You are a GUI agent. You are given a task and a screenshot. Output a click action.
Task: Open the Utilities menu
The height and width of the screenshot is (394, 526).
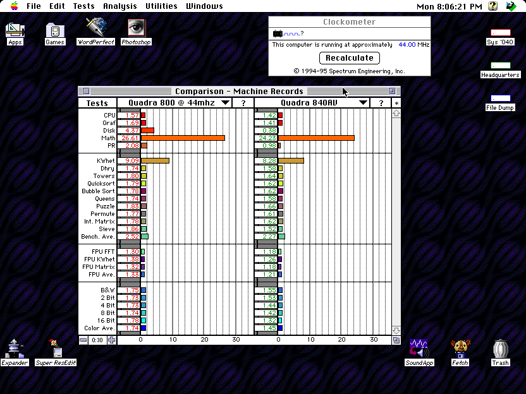pyautogui.click(x=161, y=6)
